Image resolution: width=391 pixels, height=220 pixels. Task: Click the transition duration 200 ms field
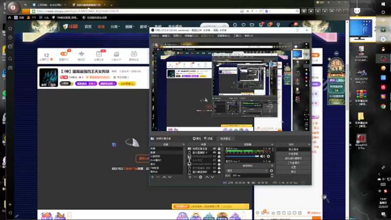click(x=251, y=176)
